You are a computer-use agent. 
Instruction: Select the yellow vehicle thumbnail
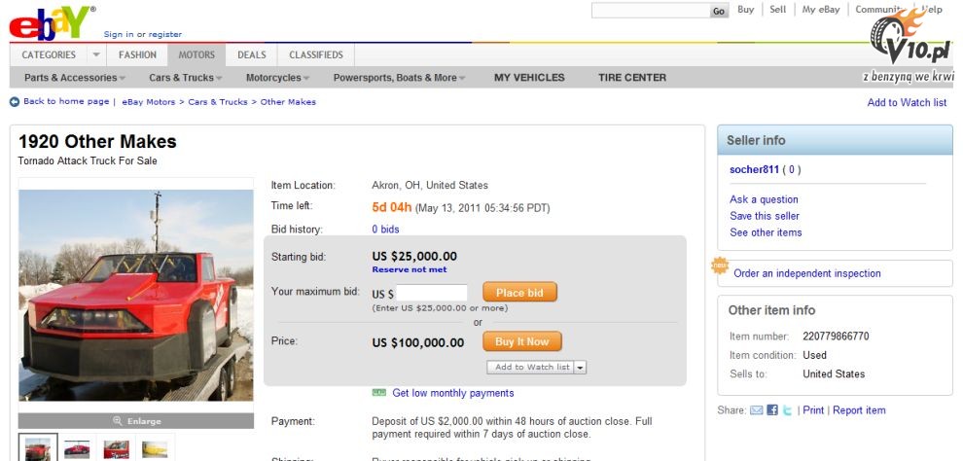point(155,448)
